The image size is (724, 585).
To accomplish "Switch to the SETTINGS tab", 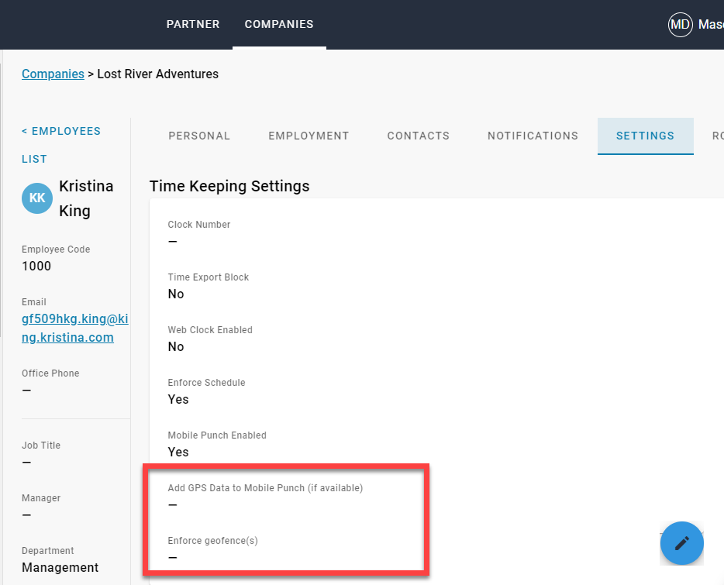I will [x=645, y=136].
